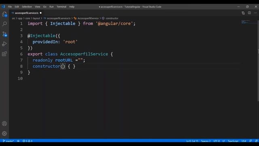Screen dimensions: 259x146
Task: Click TypeScript version 3.9.4
Action: click(244, 141)
